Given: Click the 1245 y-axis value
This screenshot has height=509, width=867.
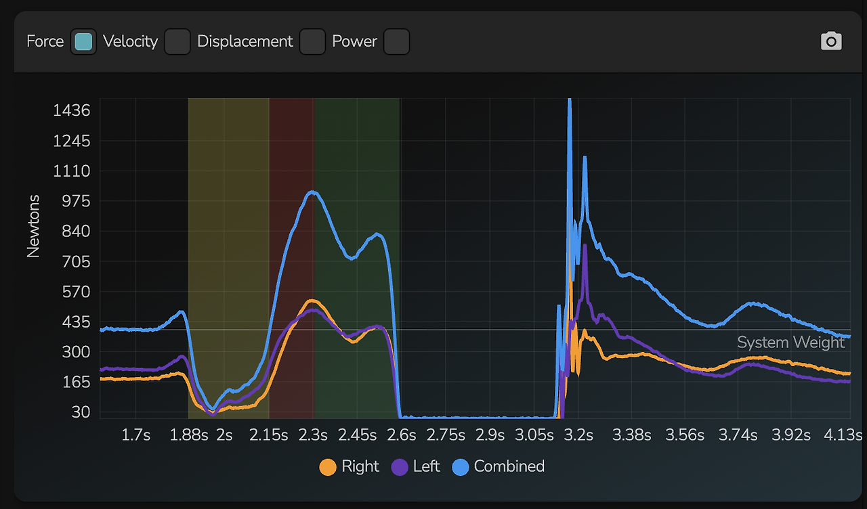Looking at the screenshot, I should tap(71, 141).
